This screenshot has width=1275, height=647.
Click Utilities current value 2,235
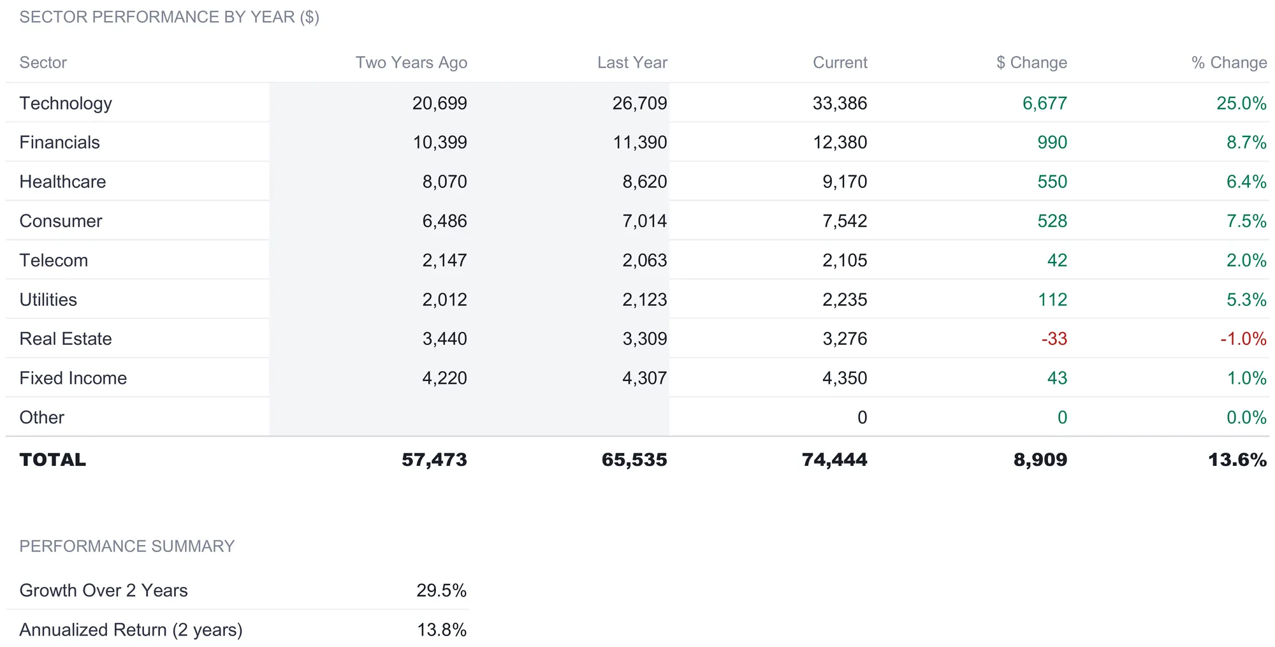pos(845,300)
